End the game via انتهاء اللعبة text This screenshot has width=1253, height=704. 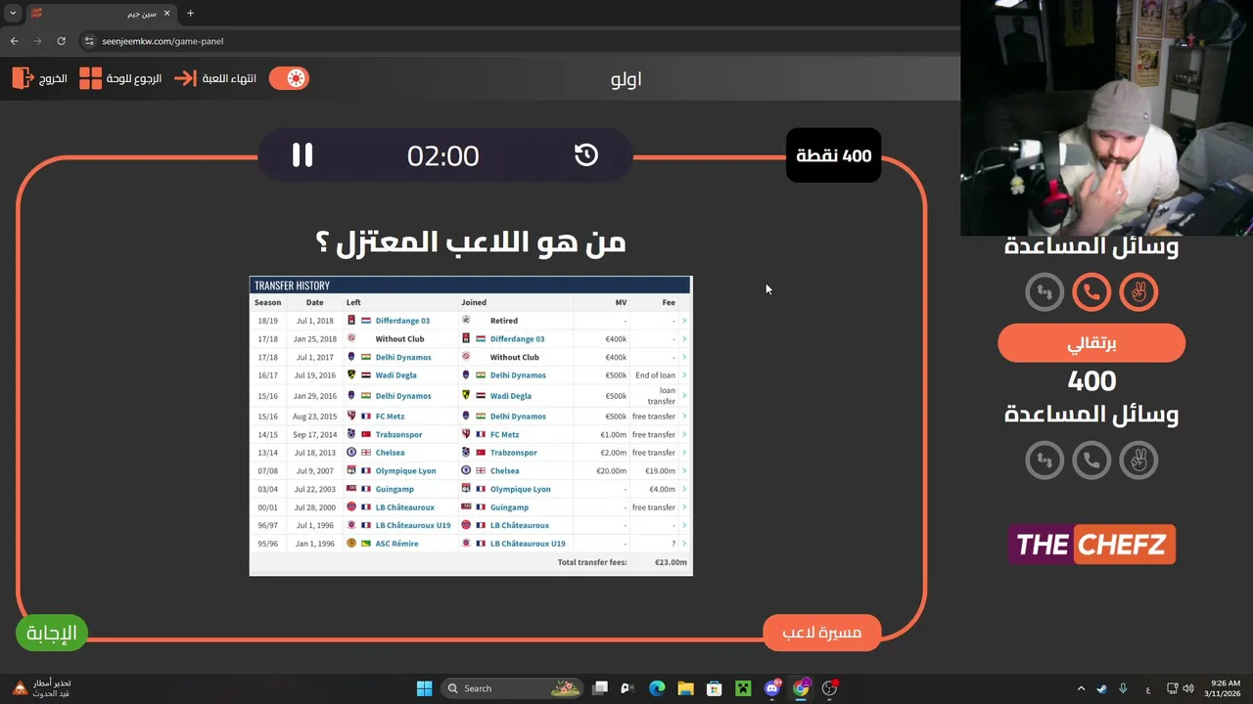(229, 78)
